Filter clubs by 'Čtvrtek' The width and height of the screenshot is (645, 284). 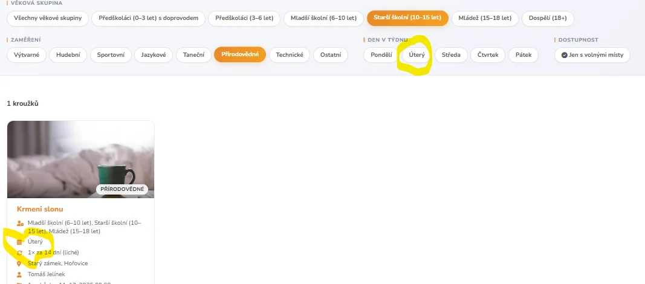[x=488, y=54]
